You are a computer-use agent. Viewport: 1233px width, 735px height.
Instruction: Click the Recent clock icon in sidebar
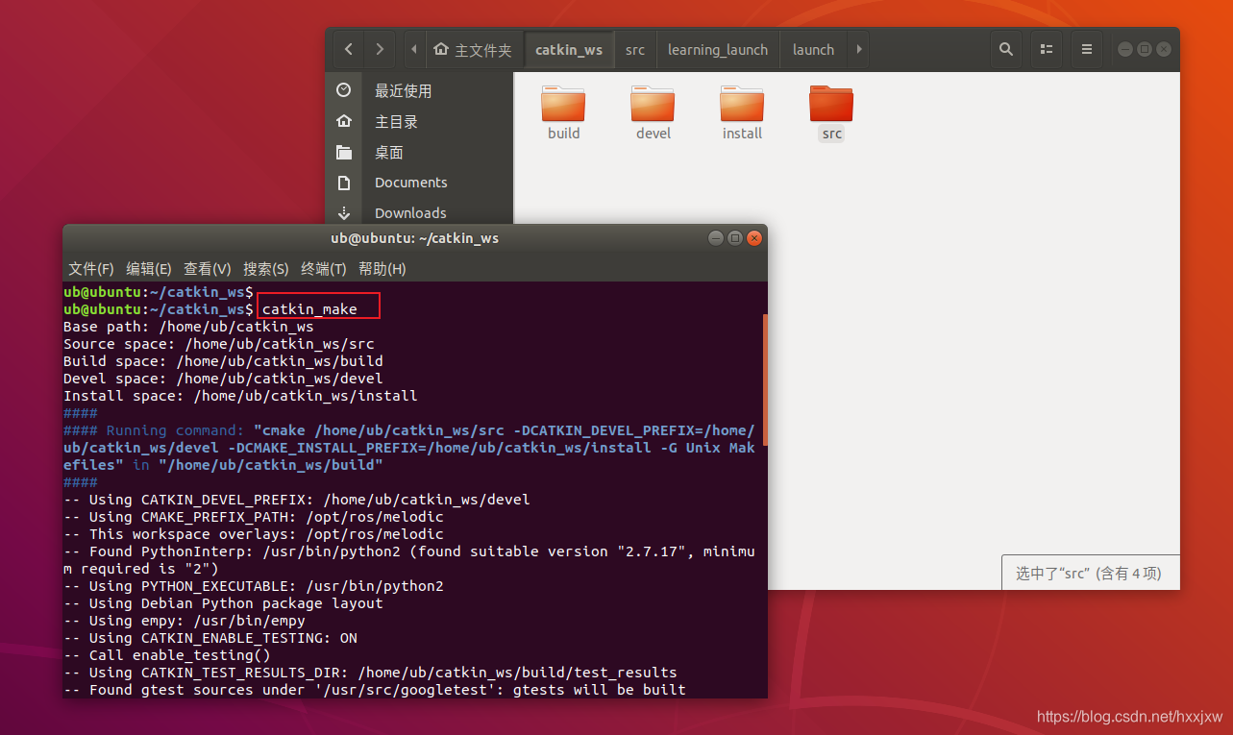(x=344, y=89)
